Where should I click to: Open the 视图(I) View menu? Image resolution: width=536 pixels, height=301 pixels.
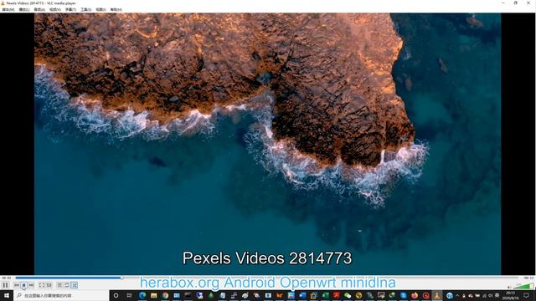pos(100,9)
